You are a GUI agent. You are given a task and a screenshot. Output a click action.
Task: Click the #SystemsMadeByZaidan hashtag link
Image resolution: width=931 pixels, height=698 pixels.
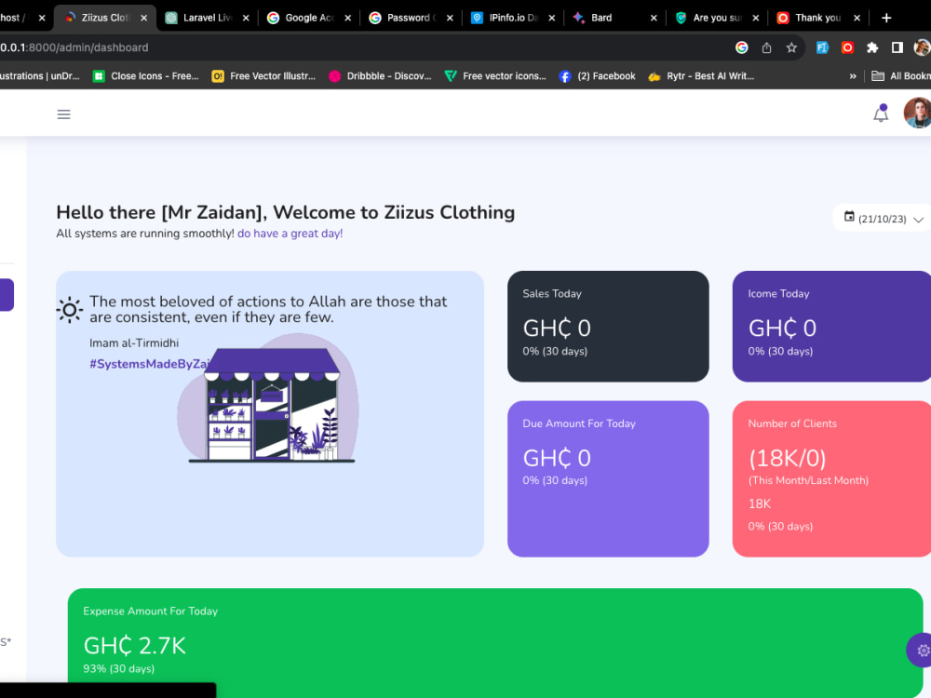[150, 364]
